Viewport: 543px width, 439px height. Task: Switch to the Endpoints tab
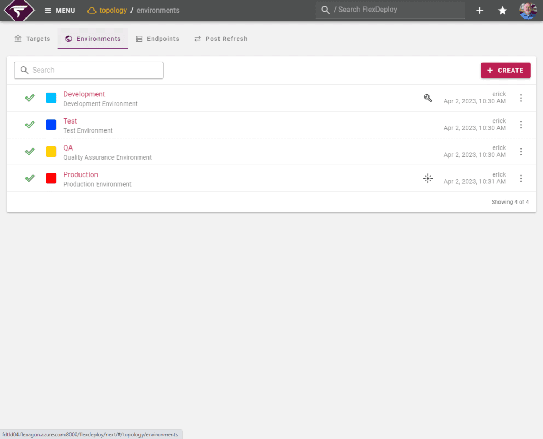(157, 38)
